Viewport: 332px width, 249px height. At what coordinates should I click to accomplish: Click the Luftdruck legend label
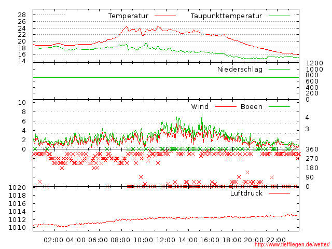point(246,193)
